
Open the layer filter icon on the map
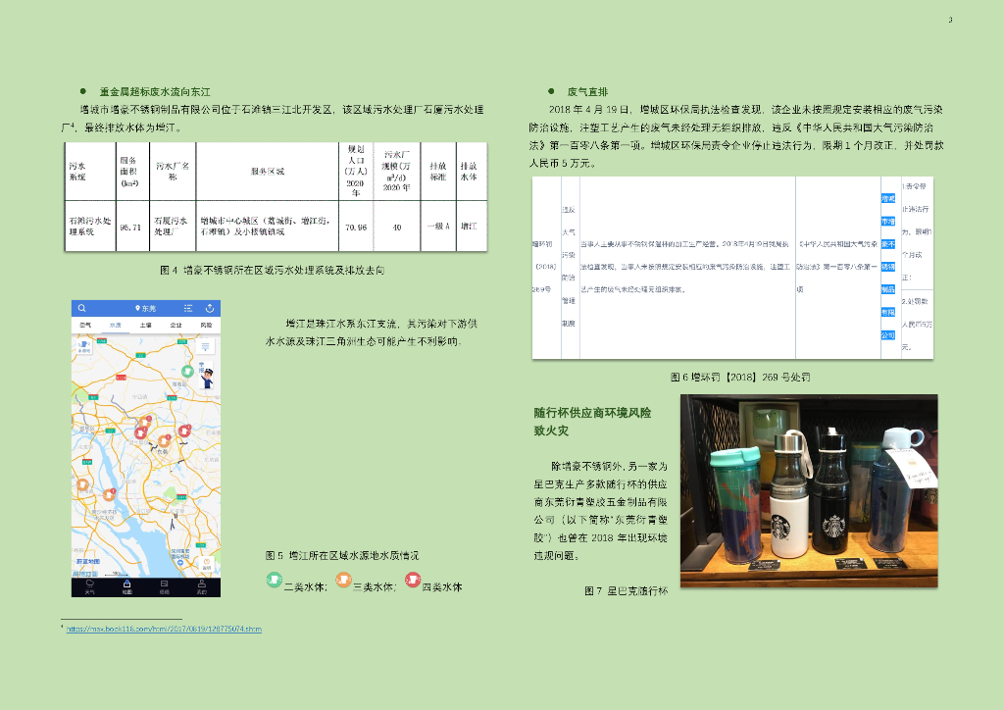pos(205,346)
